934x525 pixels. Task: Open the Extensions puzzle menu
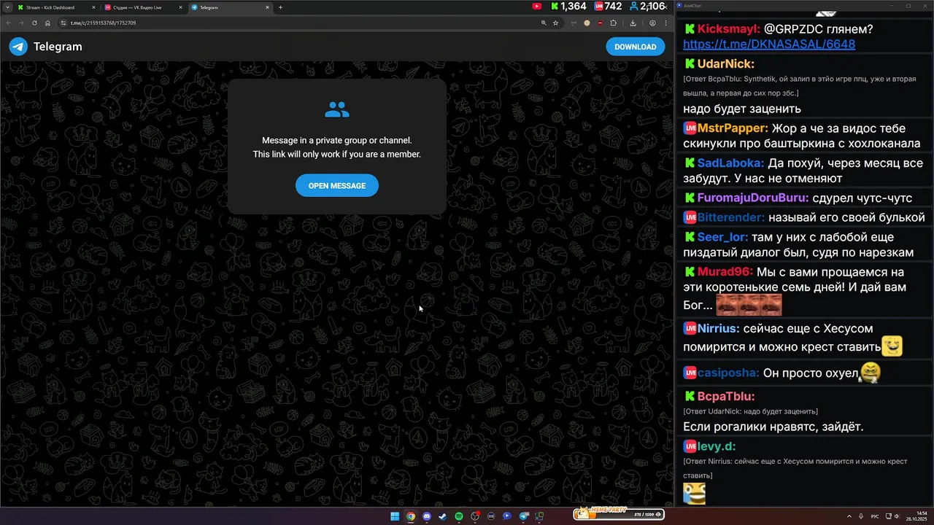coord(613,23)
